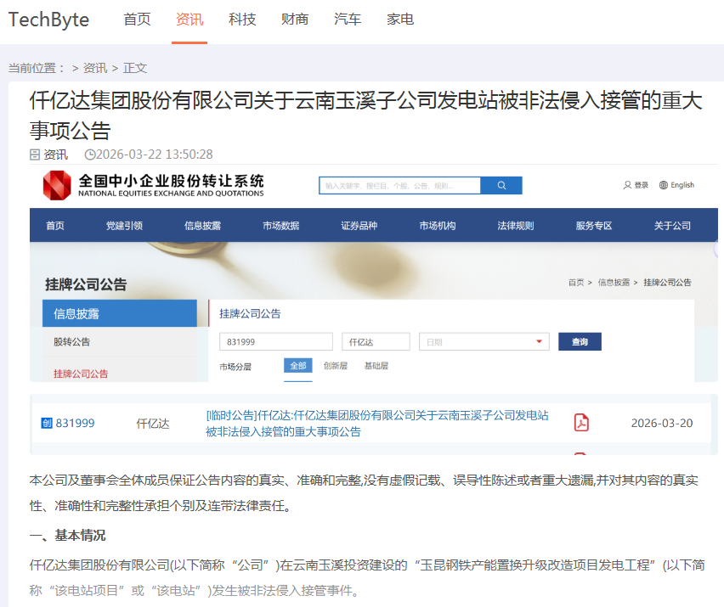Switch to the 财商 tab
724x607 pixels.
tap(295, 20)
